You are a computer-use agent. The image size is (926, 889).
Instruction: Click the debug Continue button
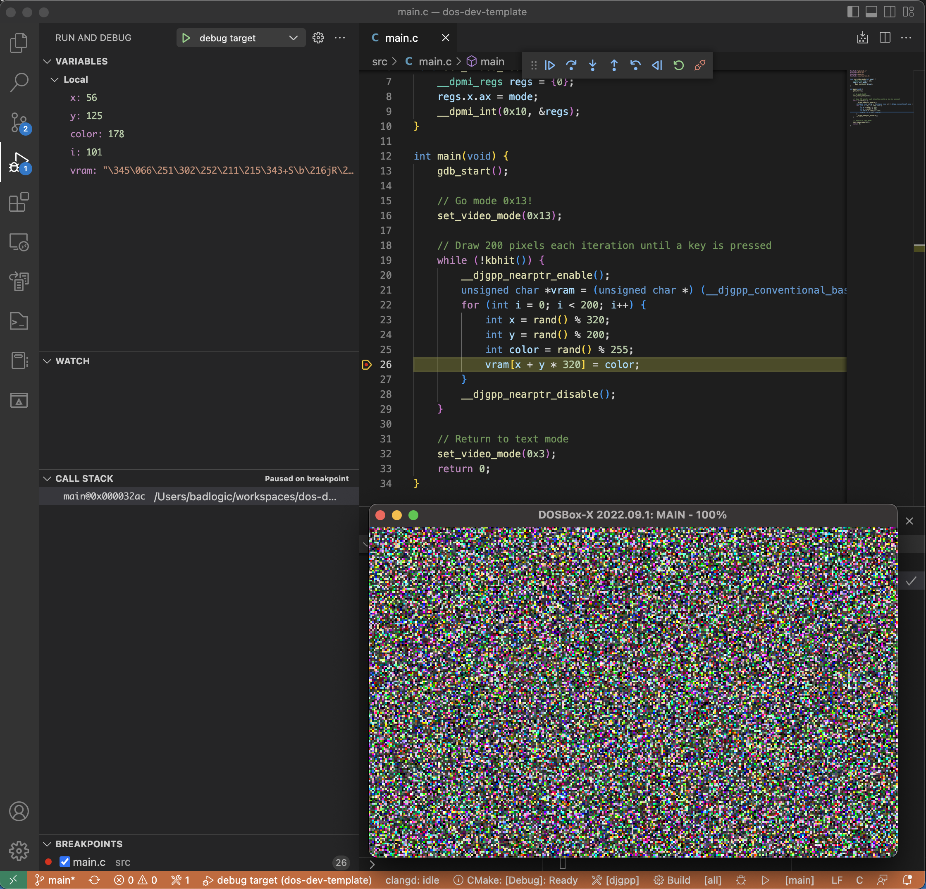click(x=550, y=65)
